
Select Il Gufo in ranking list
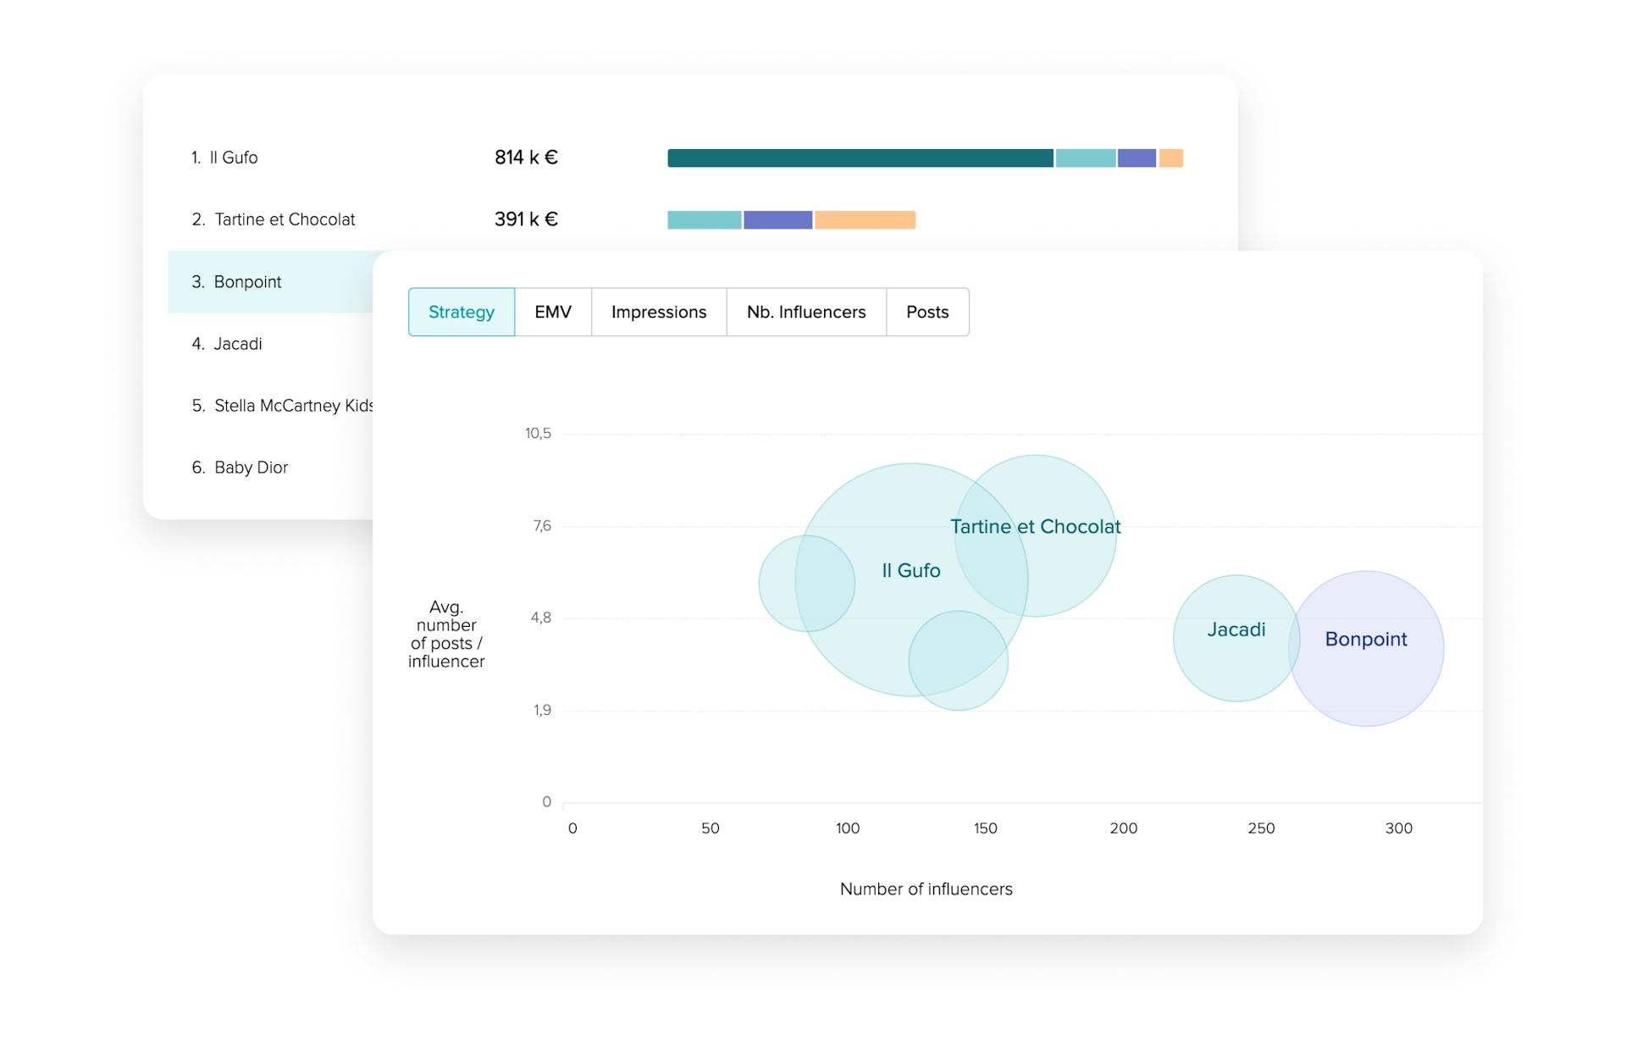pyautogui.click(x=233, y=158)
